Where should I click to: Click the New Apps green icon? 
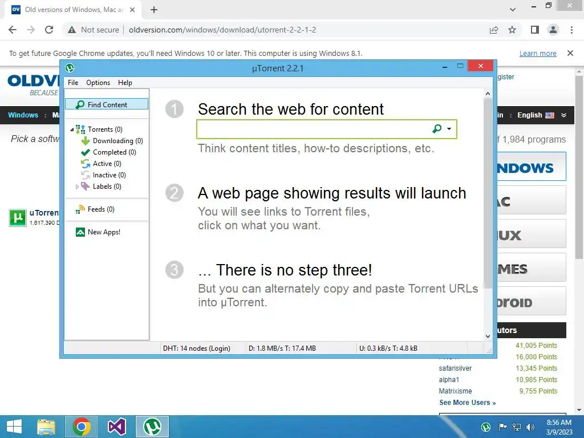pos(80,232)
